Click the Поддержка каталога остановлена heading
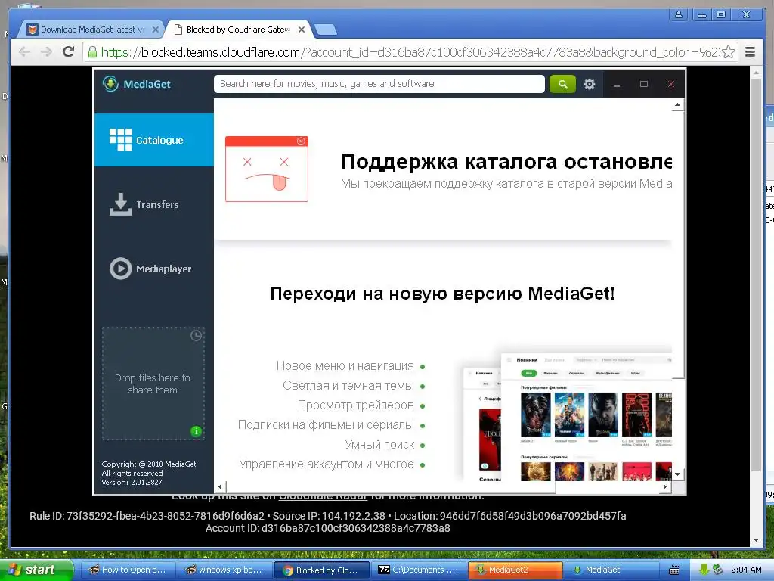 (x=506, y=161)
